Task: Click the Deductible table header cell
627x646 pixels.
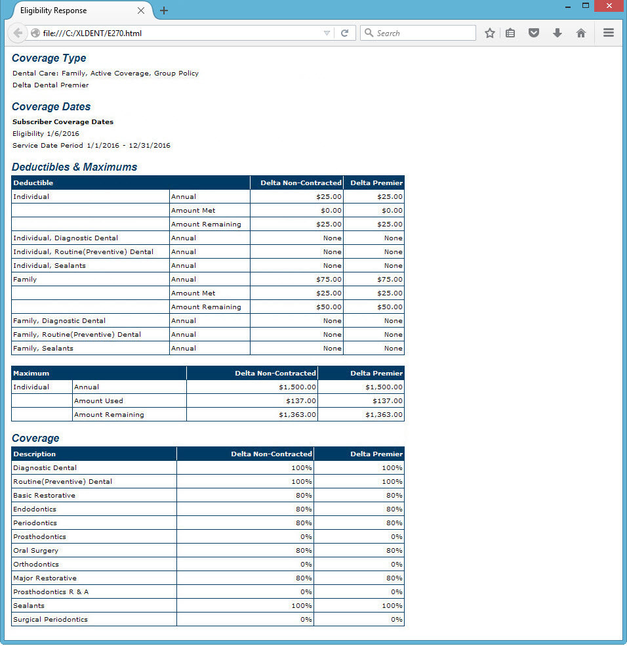Action: (x=131, y=183)
